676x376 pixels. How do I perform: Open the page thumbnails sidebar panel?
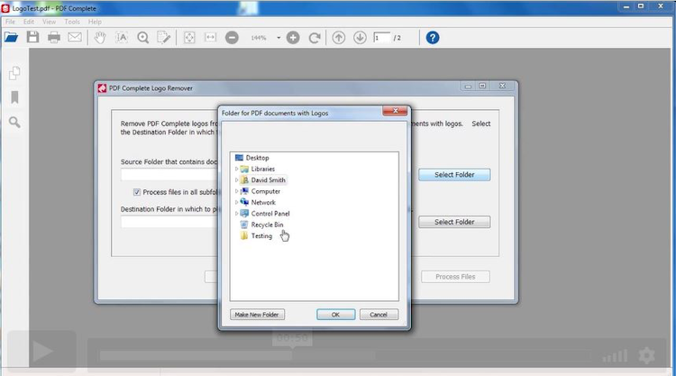click(x=14, y=73)
